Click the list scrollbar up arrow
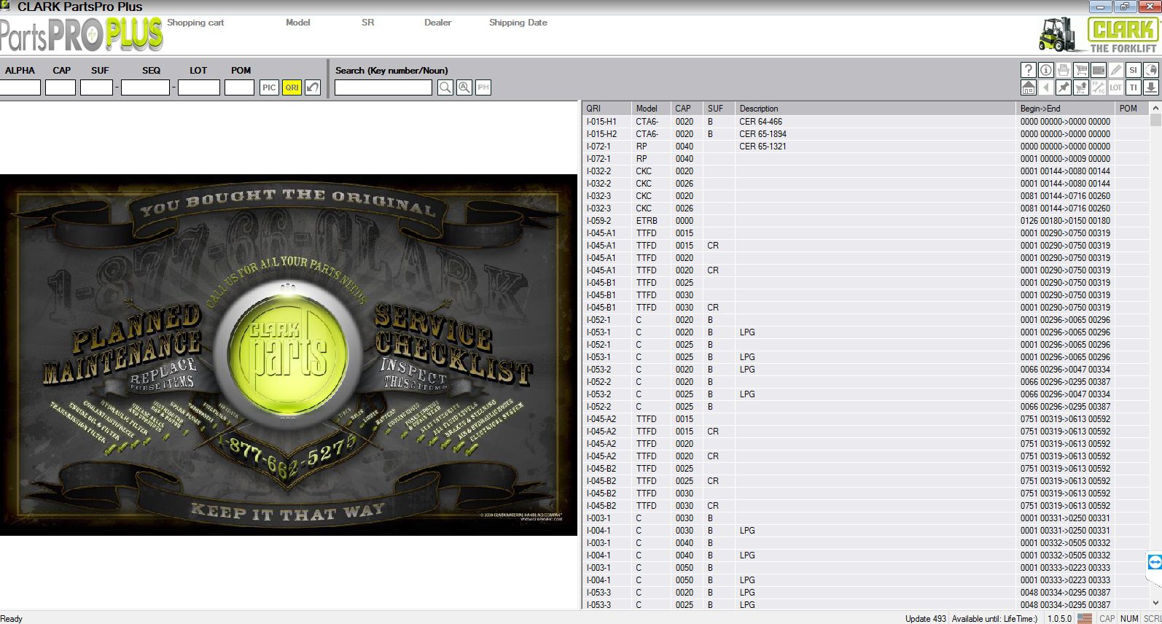1162x624 pixels. tap(1155, 108)
